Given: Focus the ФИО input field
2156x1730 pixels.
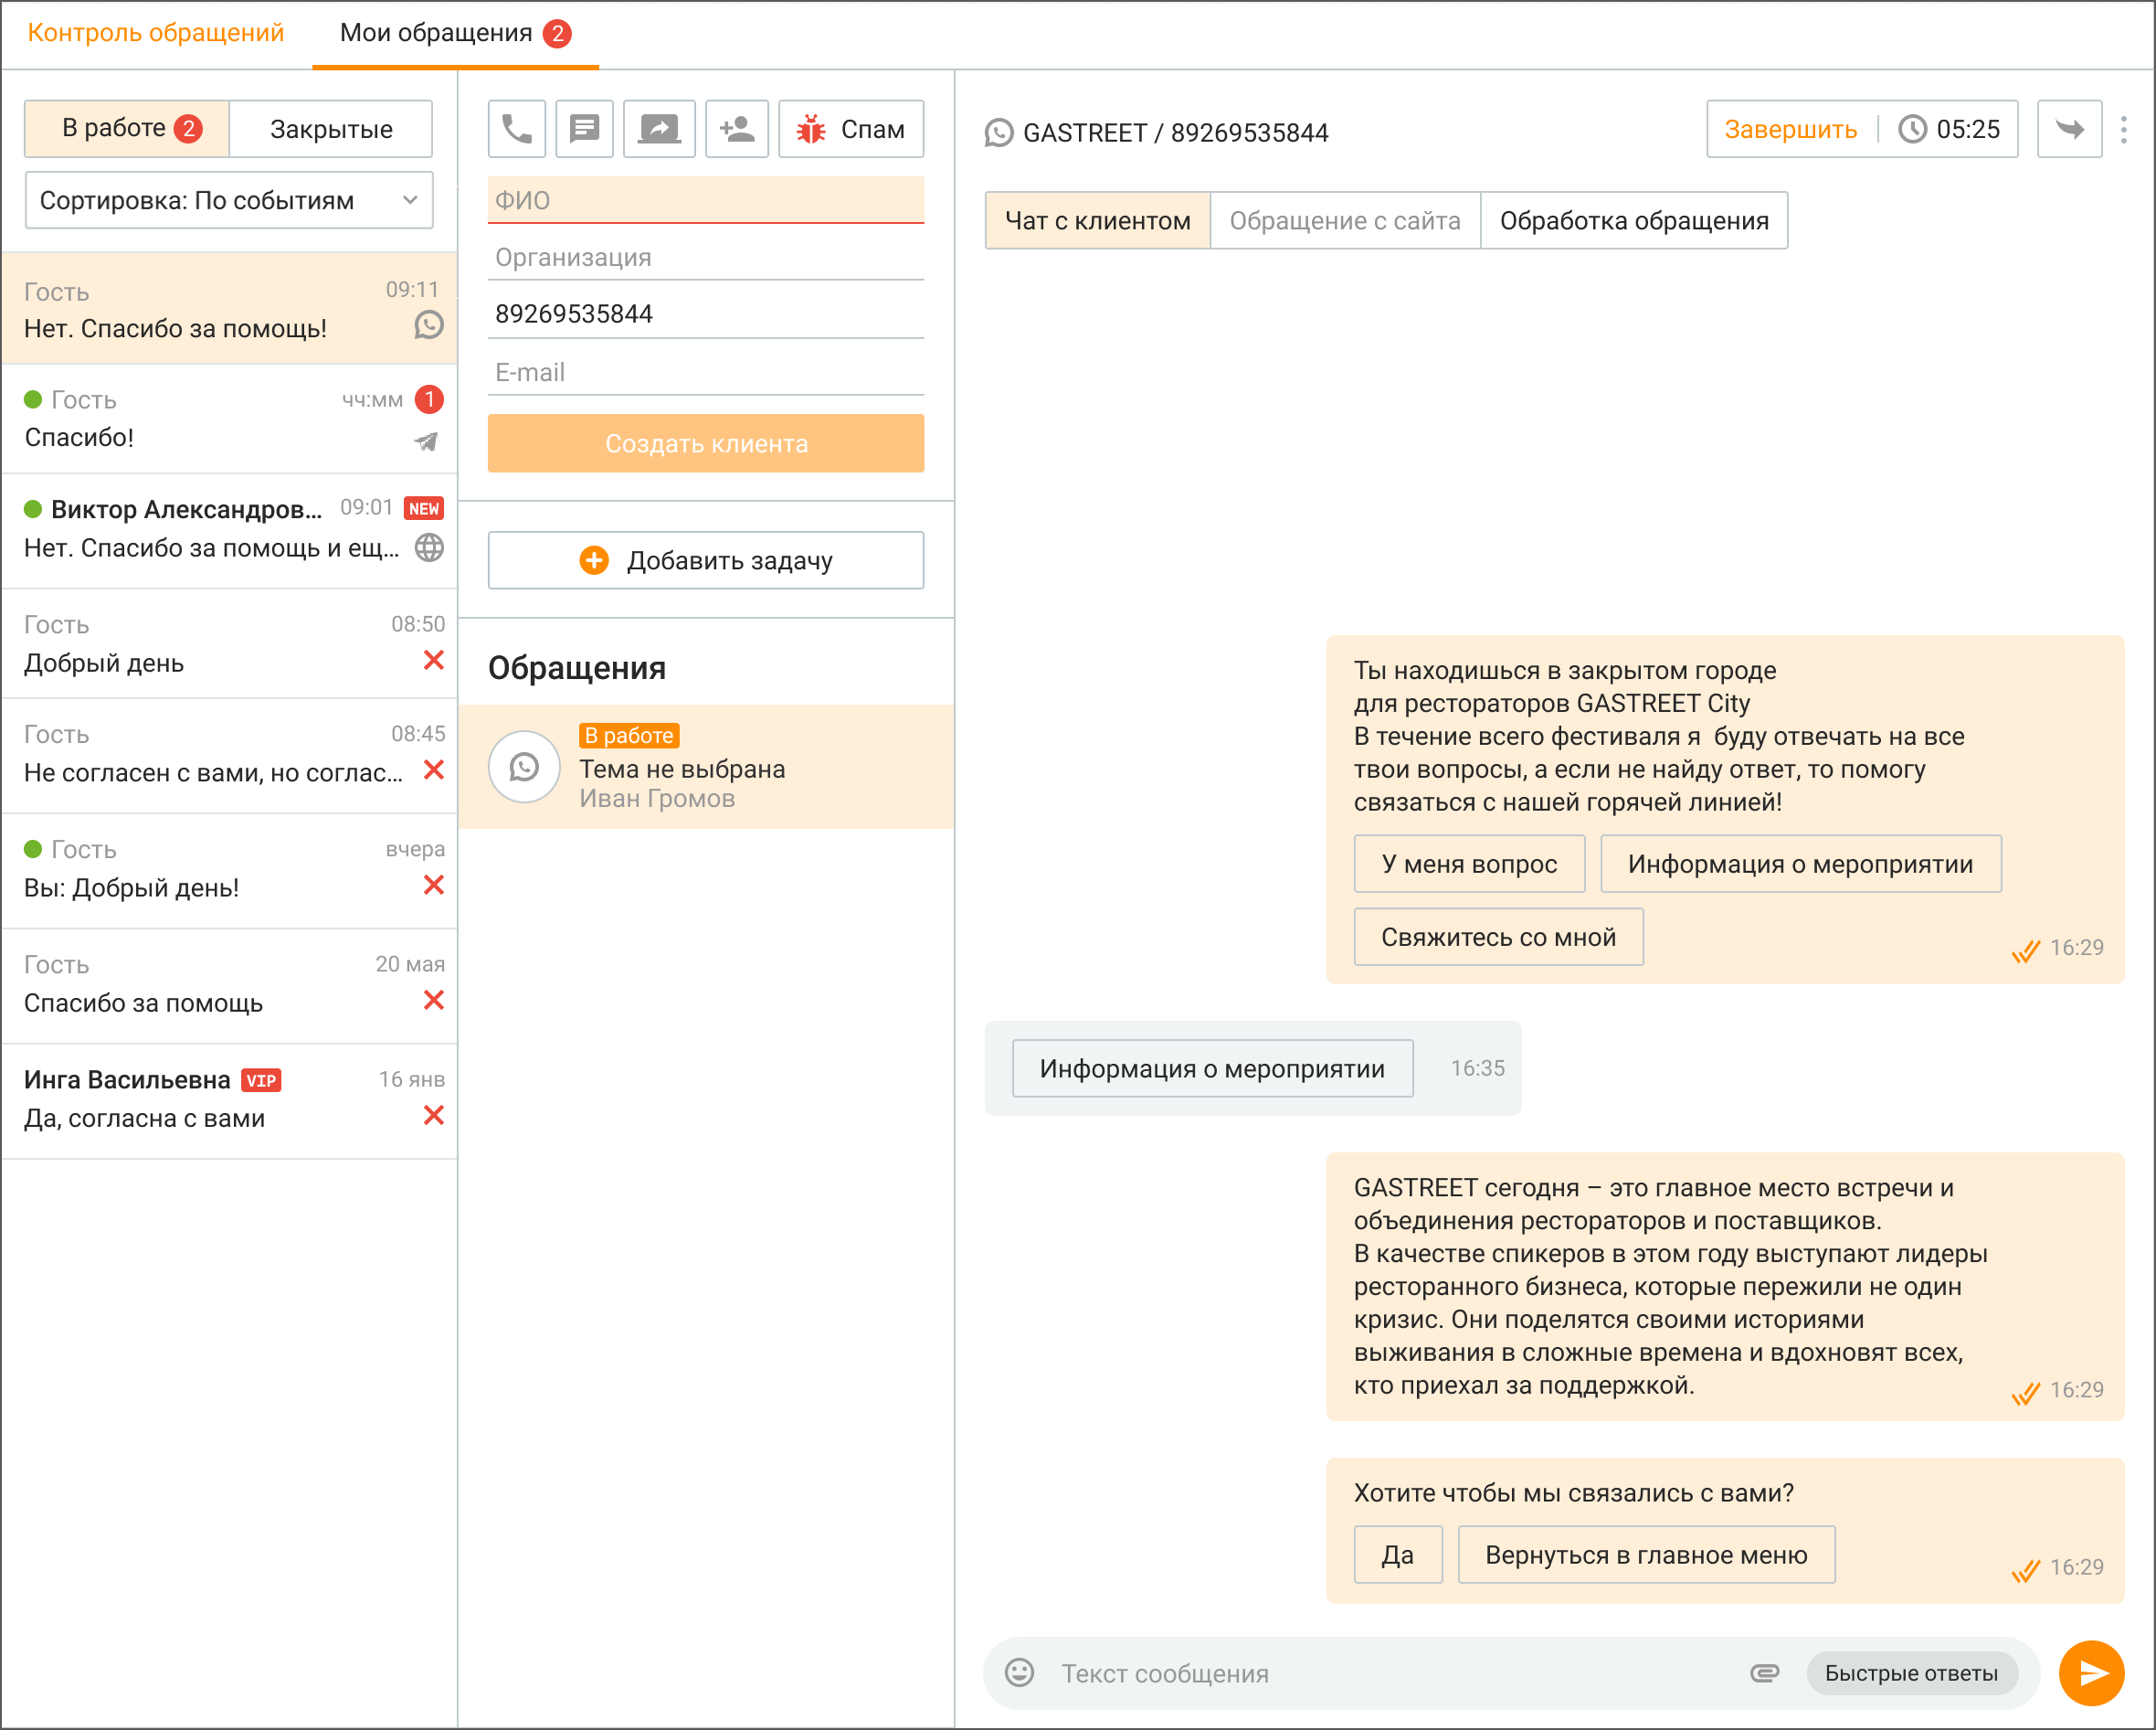Looking at the screenshot, I should [x=706, y=200].
